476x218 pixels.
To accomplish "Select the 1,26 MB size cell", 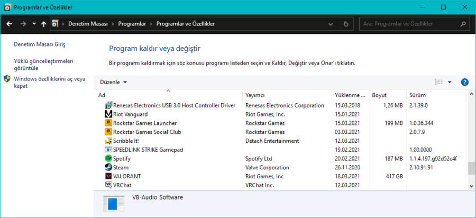I will click(392, 106).
